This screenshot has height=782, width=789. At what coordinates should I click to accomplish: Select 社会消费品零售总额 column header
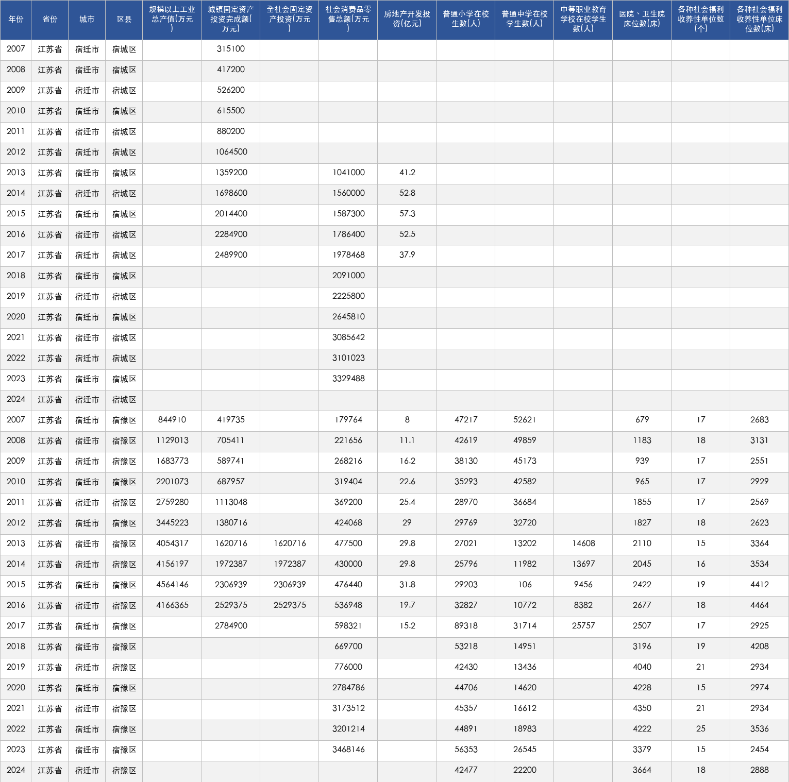pyautogui.click(x=348, y=20)
